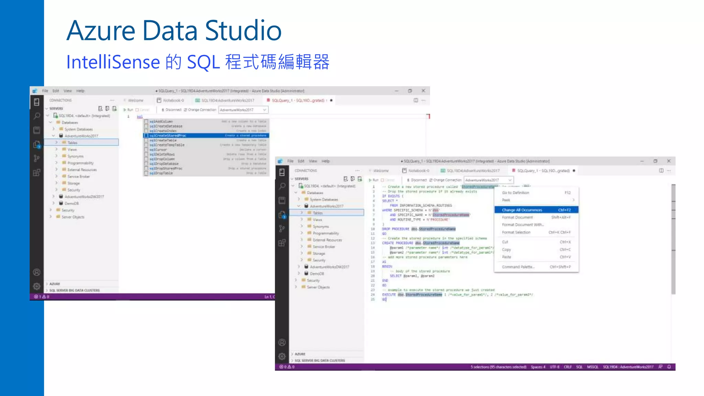Viewport: 704px width, 396px height.
Task: Click feedback icon in right window status bar
Action: (x=660, y=367)
